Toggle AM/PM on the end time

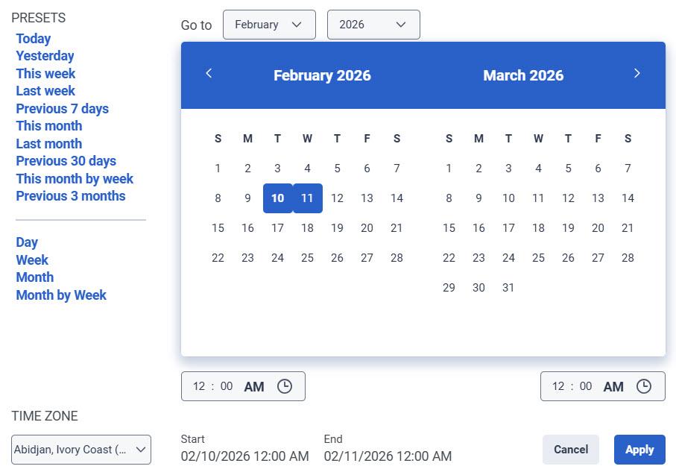(613, 386)
